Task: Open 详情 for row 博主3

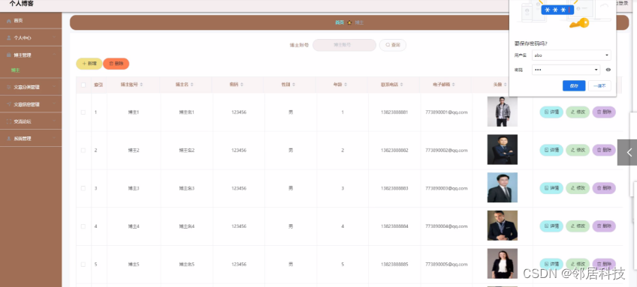Action: point(551,188)
